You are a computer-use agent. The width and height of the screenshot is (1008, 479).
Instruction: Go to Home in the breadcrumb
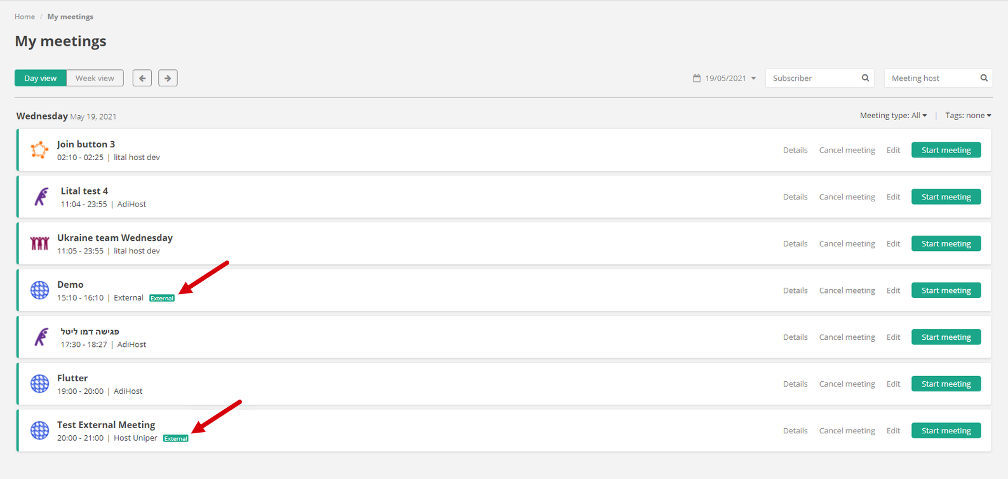[x=25, y=17]
